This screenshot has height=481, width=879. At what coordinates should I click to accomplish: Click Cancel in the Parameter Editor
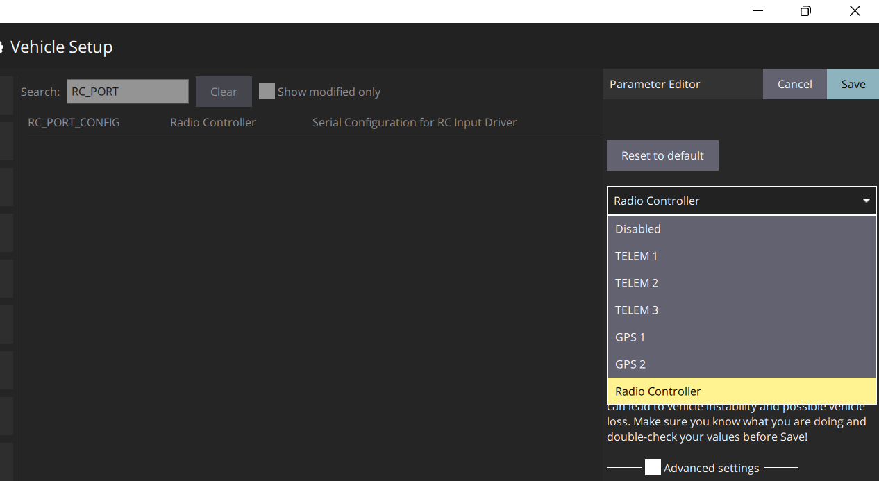pyautogui.click(x=794, y=84)
